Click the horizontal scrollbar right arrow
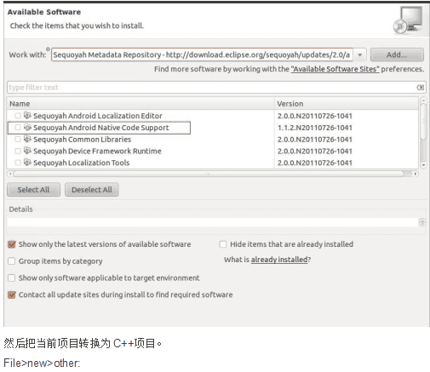 [416, 174]
